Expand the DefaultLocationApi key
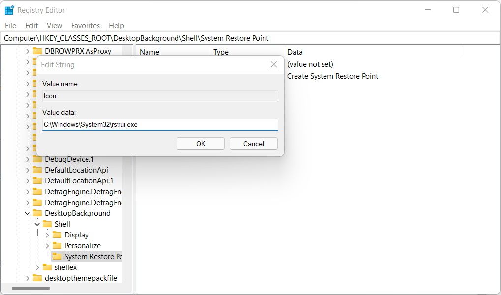 click(x=28, y=170)
